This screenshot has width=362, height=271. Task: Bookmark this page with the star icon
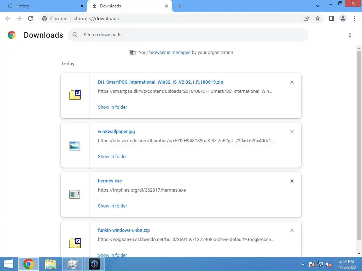click(x=317, y=18)
